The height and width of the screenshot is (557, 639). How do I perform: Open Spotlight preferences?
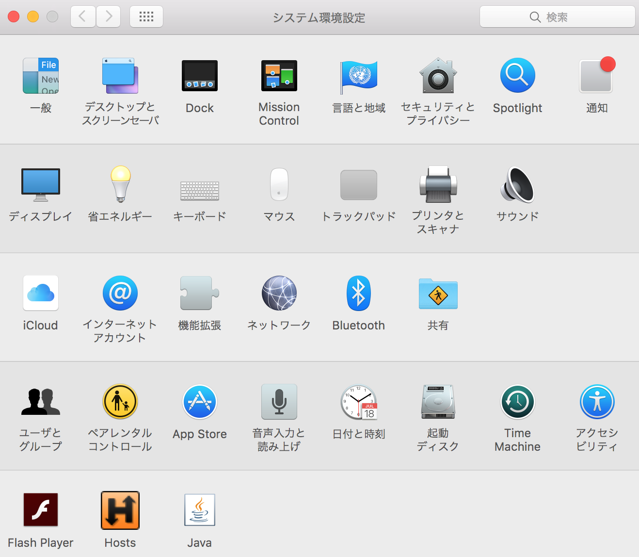point(518,76)
